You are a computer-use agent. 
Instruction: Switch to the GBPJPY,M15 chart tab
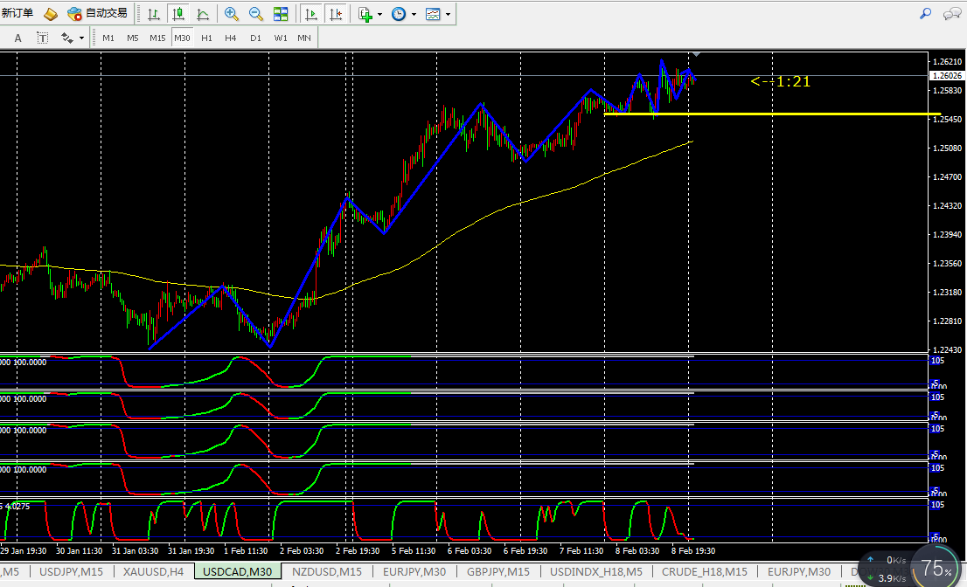tap(498, 571)
